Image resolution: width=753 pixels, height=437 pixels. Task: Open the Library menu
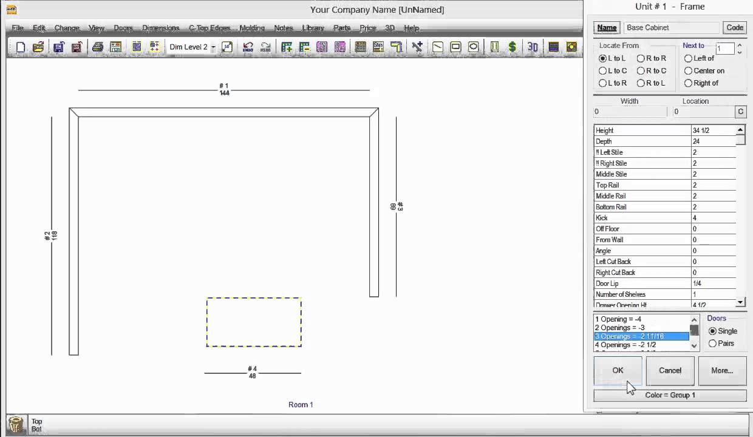pos(313,28)
